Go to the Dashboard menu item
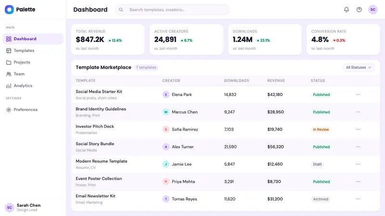Viewport: 385px width, 216px height. [33, 39]
